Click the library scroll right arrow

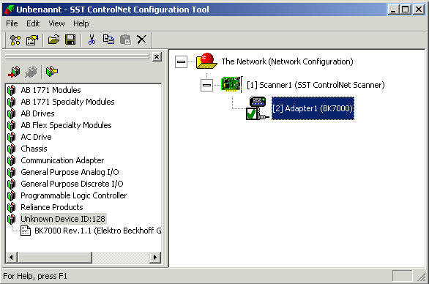click(x=155, y=257)
